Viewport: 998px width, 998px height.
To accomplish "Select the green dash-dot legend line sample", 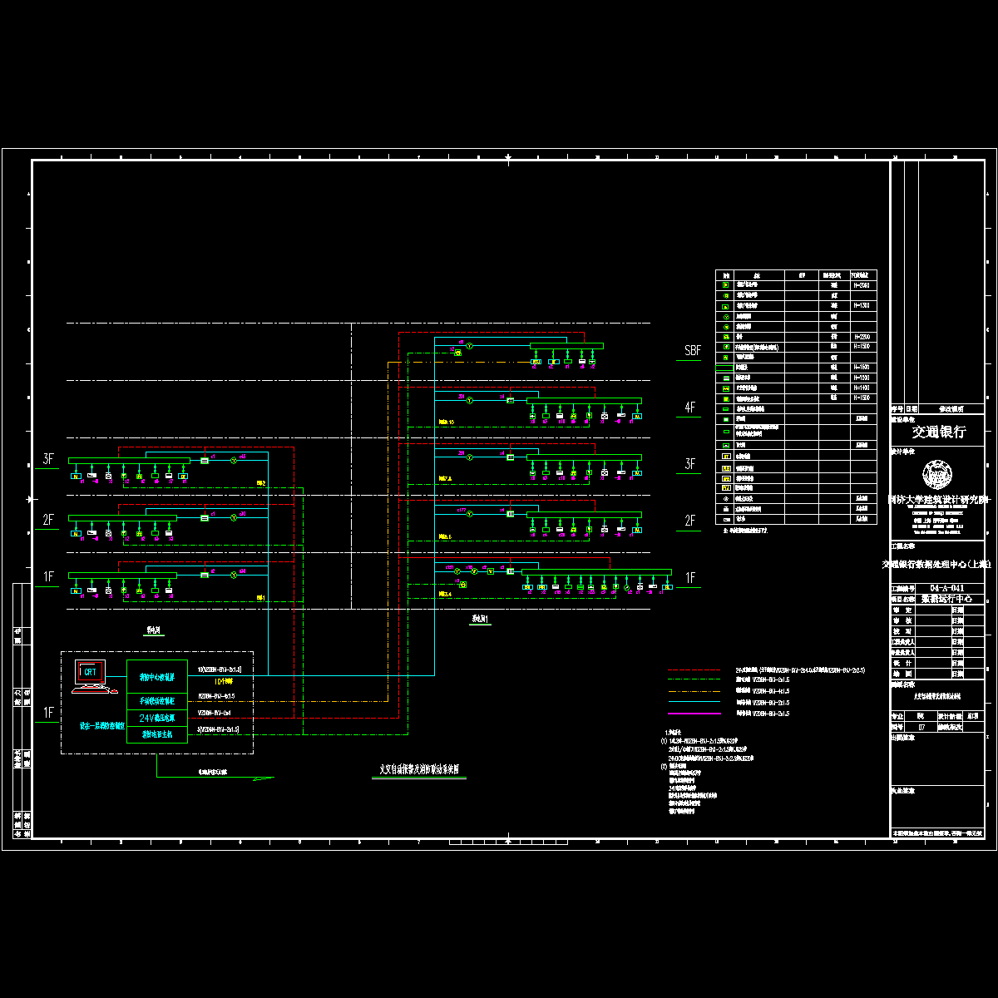I will [x=694, y=679].
